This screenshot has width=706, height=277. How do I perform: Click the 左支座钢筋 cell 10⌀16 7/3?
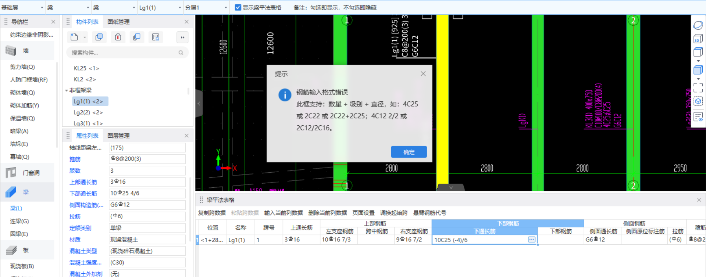tap(339, 240)
